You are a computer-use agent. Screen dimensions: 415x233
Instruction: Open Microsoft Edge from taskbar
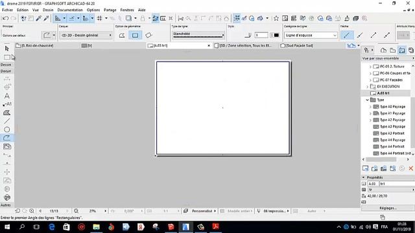(52, 227)
